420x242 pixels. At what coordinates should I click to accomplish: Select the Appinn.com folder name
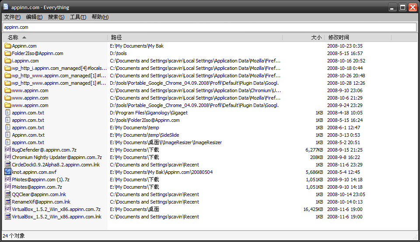tap(24, 46)
